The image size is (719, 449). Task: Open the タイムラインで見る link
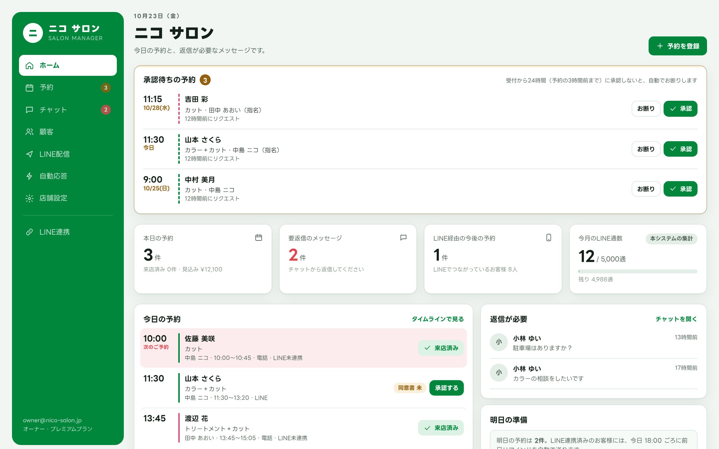438,319
